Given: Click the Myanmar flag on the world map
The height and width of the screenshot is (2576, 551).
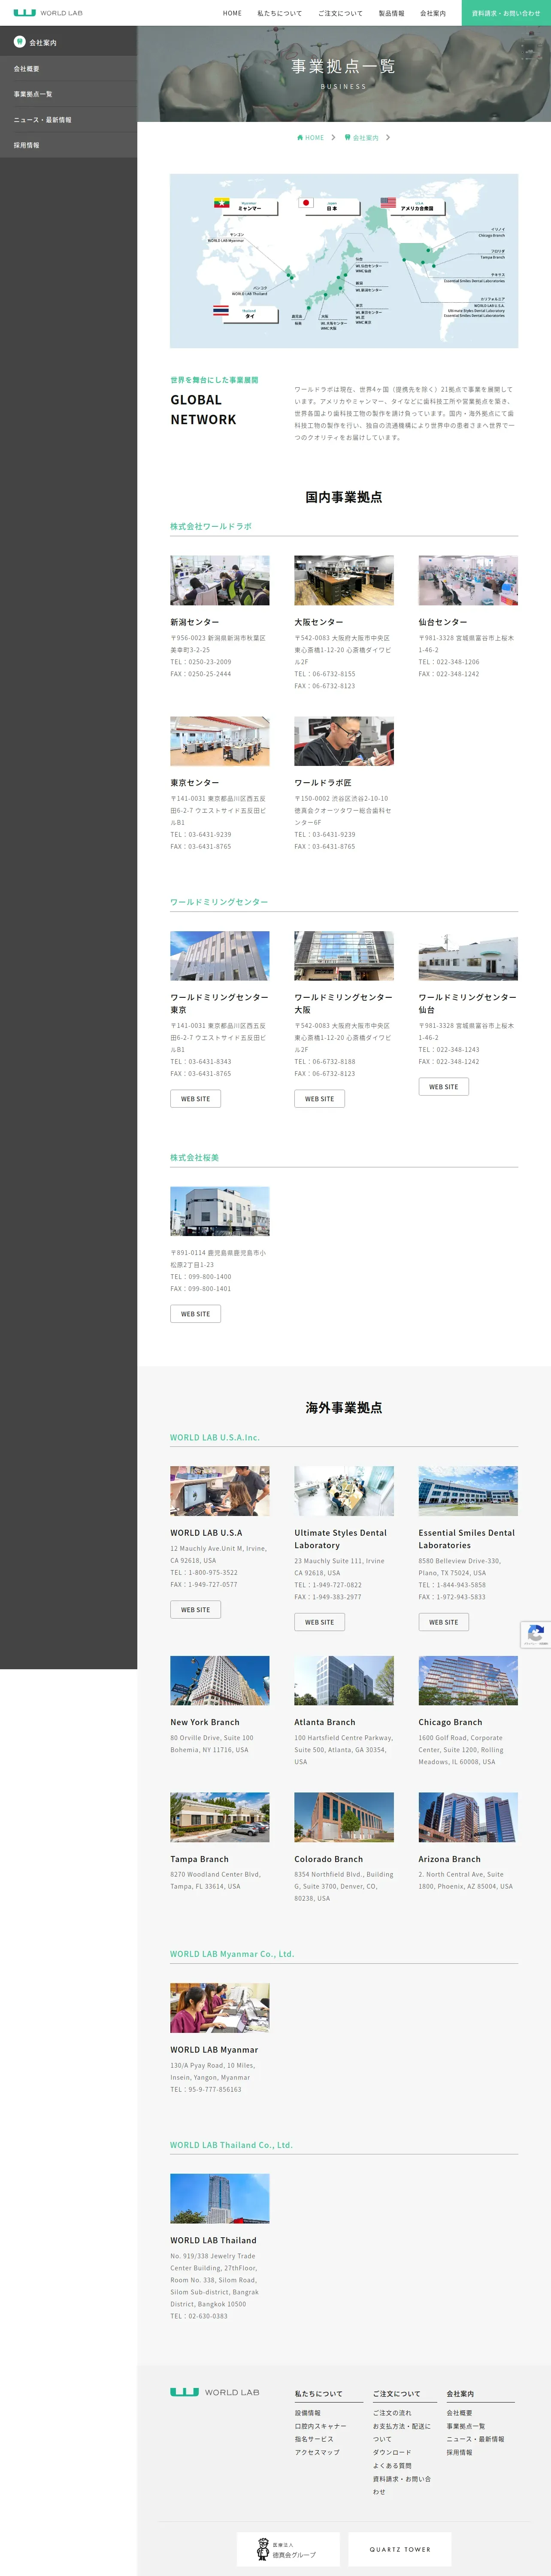Looking at the screenshot, I should pos(222,203).
